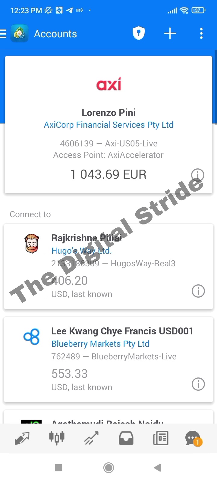Open the shield security key icon
Image resolution: width=217 pixels, height=482 pixels.
point(139,33)
